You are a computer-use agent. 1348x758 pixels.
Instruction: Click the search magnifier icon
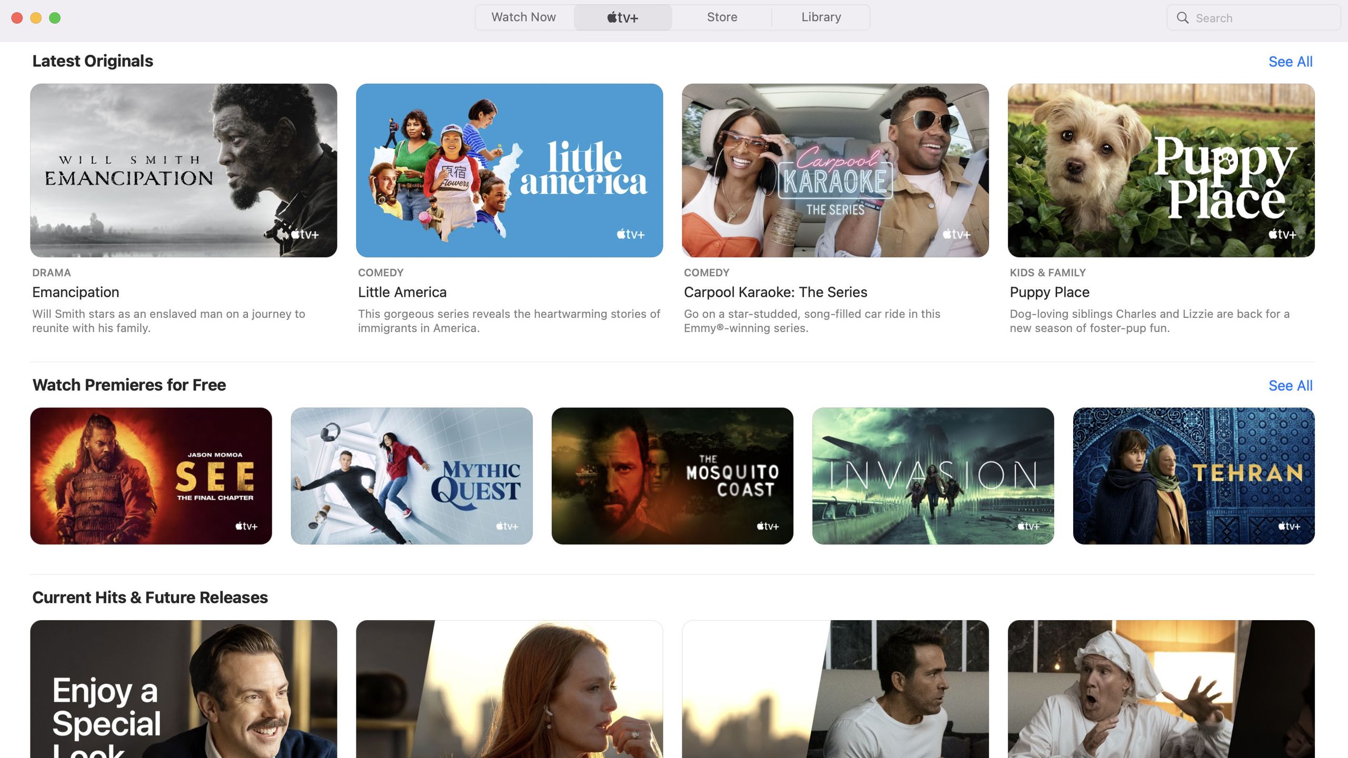(x=1183, y=18)
